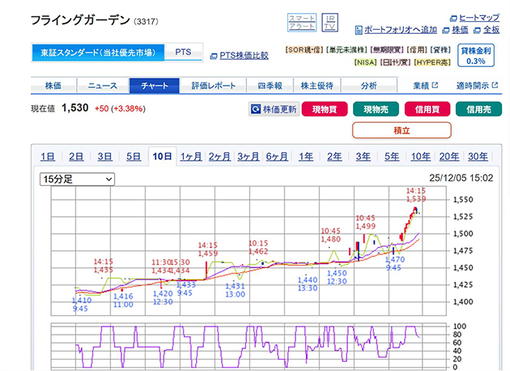Screen dimensions: 510x371
Task: Click the 貸株金利 0.3% badge
Action: tap(476, 54)
